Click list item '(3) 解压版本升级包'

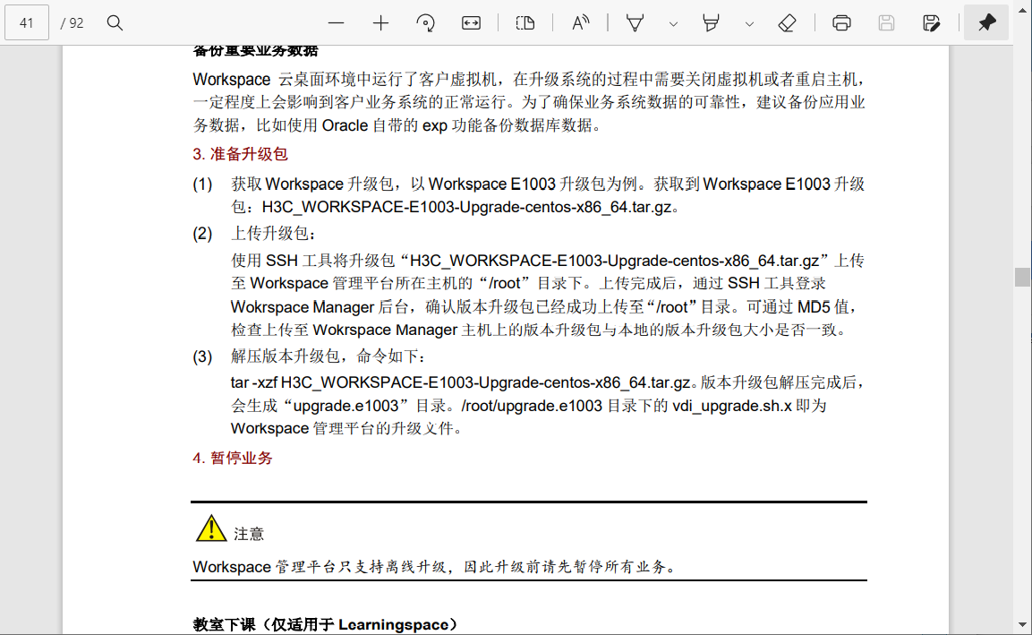[310, 356]
